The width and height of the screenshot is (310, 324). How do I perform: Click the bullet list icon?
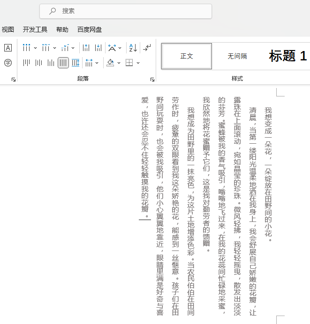26,48
